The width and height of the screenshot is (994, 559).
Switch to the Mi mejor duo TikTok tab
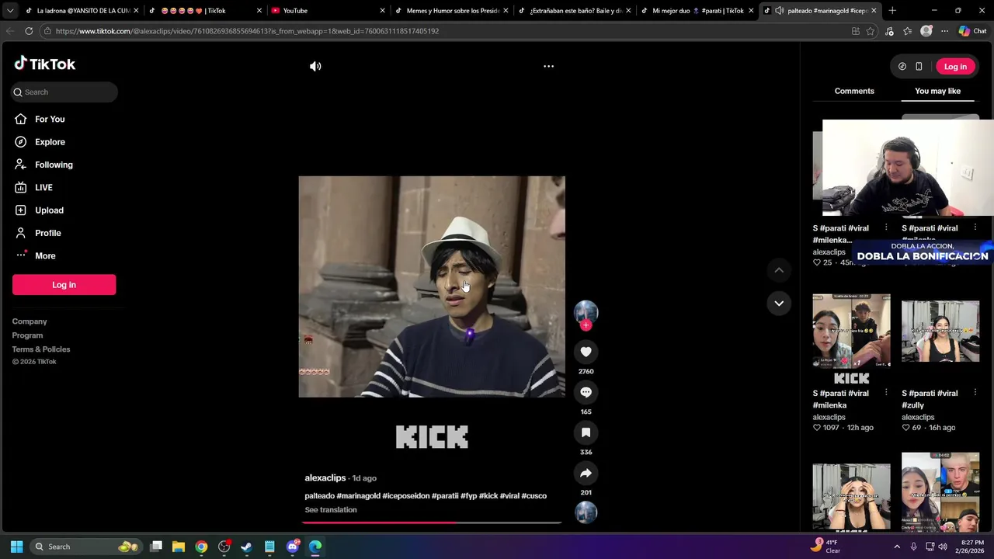point(697,11)
